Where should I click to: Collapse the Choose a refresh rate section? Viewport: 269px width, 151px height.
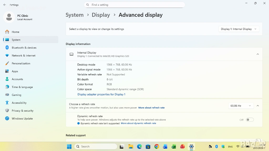[257, 106]
